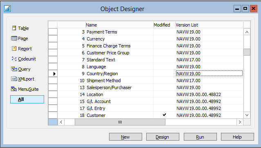Click the Design button
Viewport: 261px width, 148px height.
click(163, 137)
